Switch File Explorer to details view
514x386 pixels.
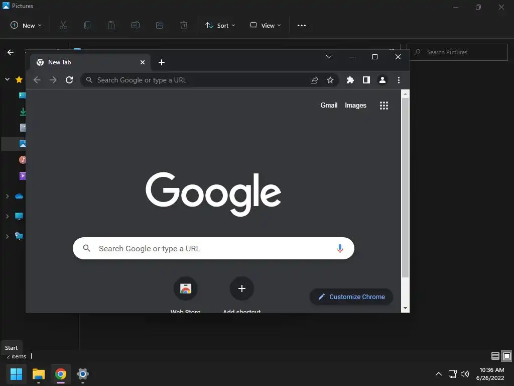pyautogui.click(x=495, y=356)
